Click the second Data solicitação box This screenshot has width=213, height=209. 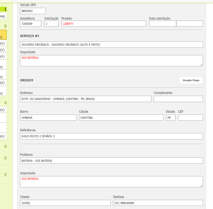pos(190,24)
